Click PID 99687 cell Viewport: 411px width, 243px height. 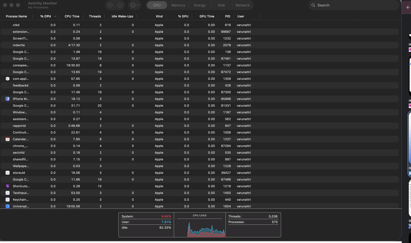pos(226,32)
